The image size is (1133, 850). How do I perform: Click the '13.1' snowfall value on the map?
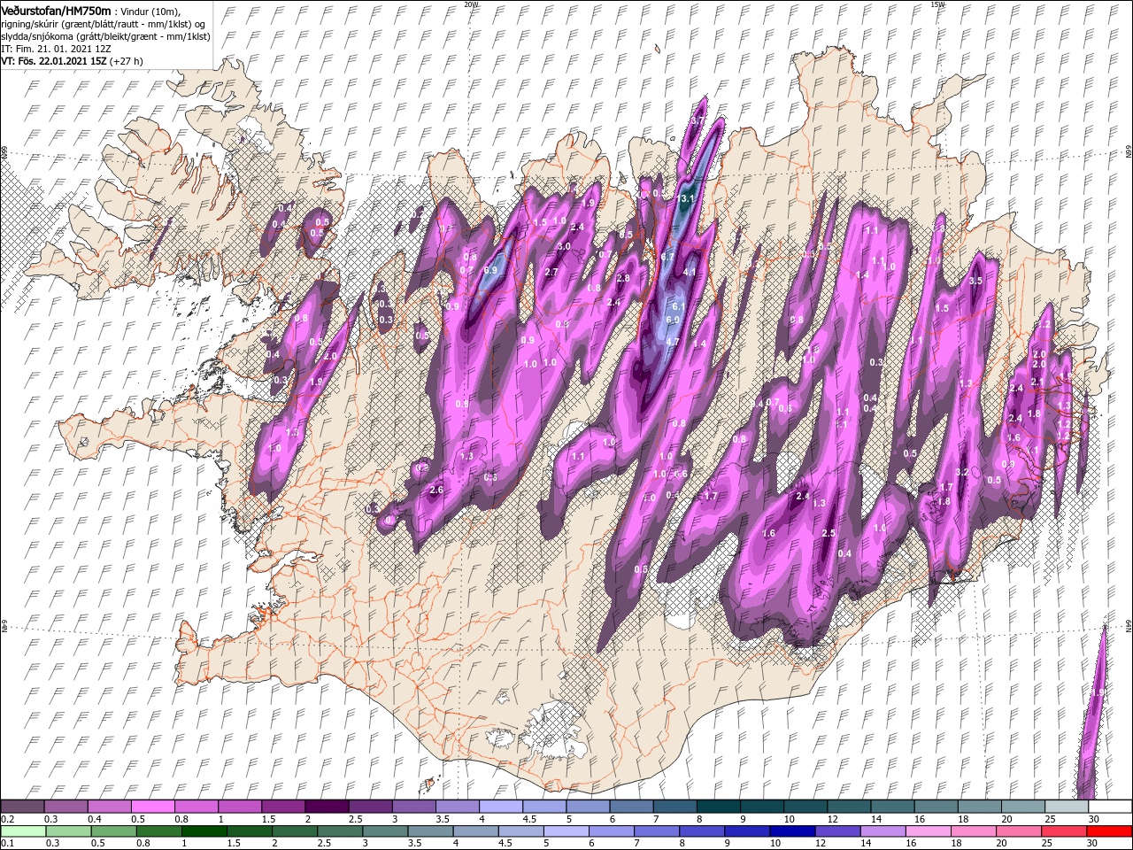pos(685,199)
